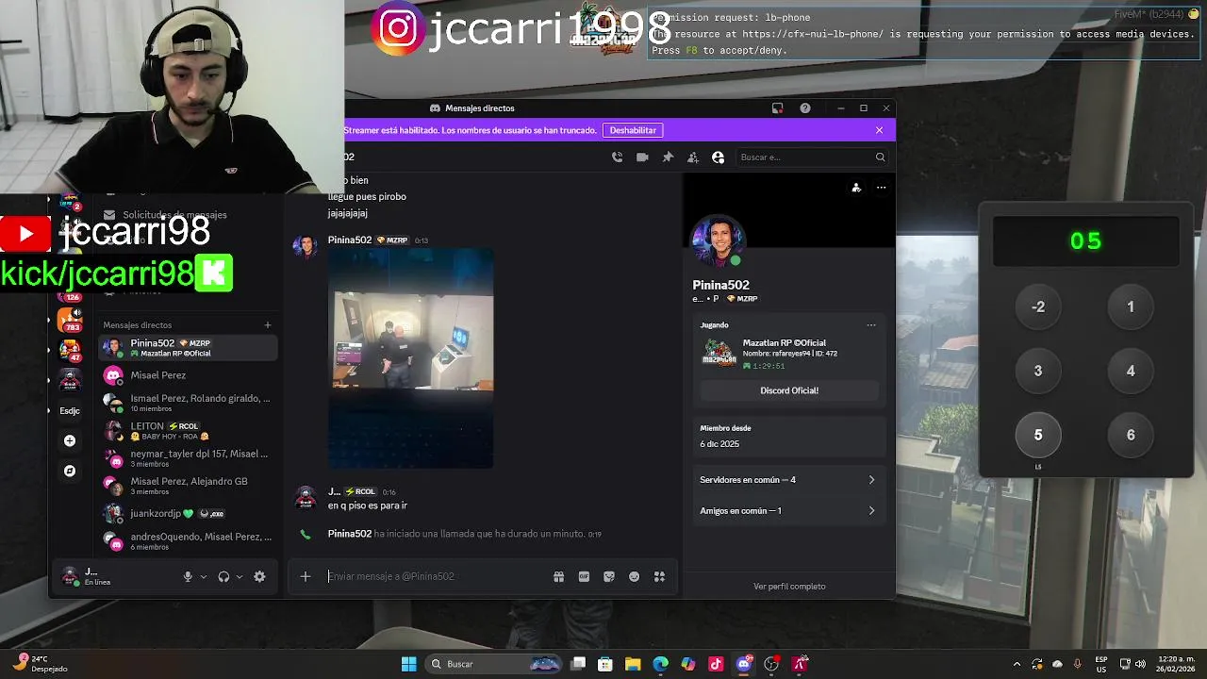Open headphone output options arrow

[240, 577]
